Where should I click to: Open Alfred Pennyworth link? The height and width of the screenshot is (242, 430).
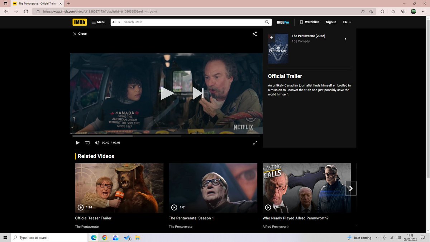click(276, 227)
